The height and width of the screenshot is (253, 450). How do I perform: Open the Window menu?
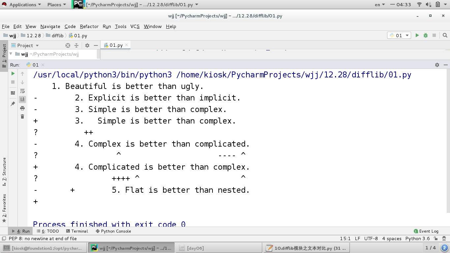tap(153, 26)
